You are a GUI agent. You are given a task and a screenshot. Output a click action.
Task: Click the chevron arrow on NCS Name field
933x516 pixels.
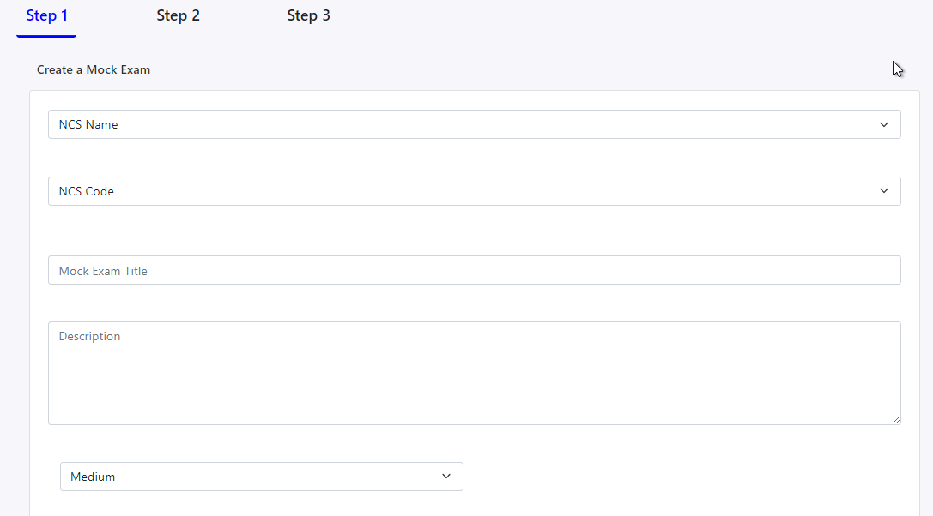click(x=884, y=124)
